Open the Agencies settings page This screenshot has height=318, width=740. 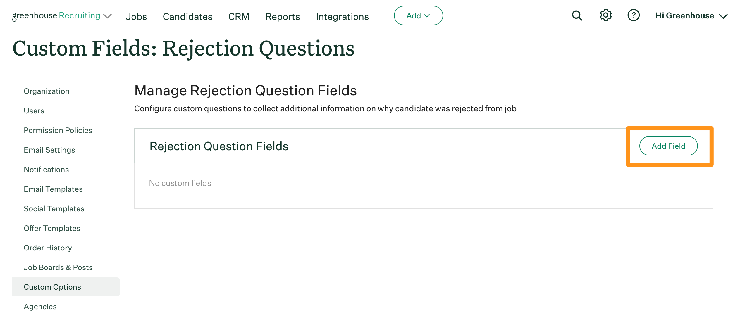40,306
